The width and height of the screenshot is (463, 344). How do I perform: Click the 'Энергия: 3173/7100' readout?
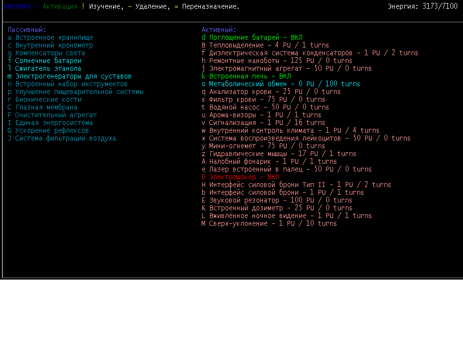click(423, 6)
